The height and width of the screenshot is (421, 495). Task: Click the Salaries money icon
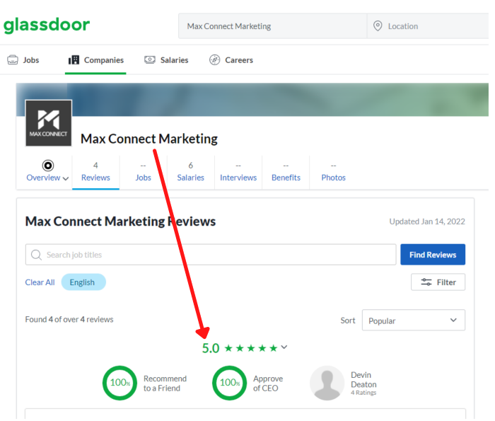click(x=150, y=60)
